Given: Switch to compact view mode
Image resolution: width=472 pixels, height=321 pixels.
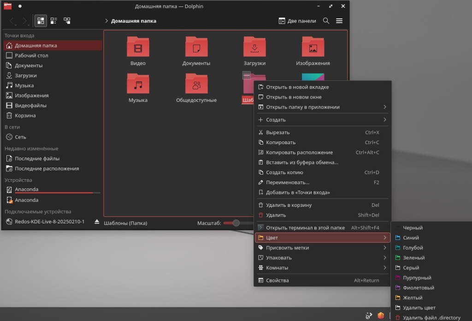Looking at the screenshot, I should pos(54,21).
